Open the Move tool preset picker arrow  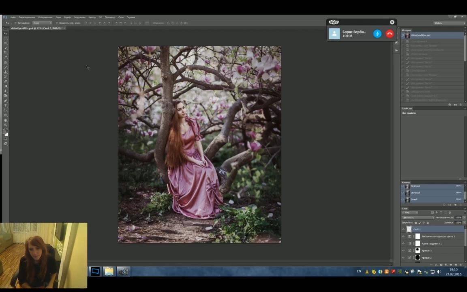[x=11, y=23]
